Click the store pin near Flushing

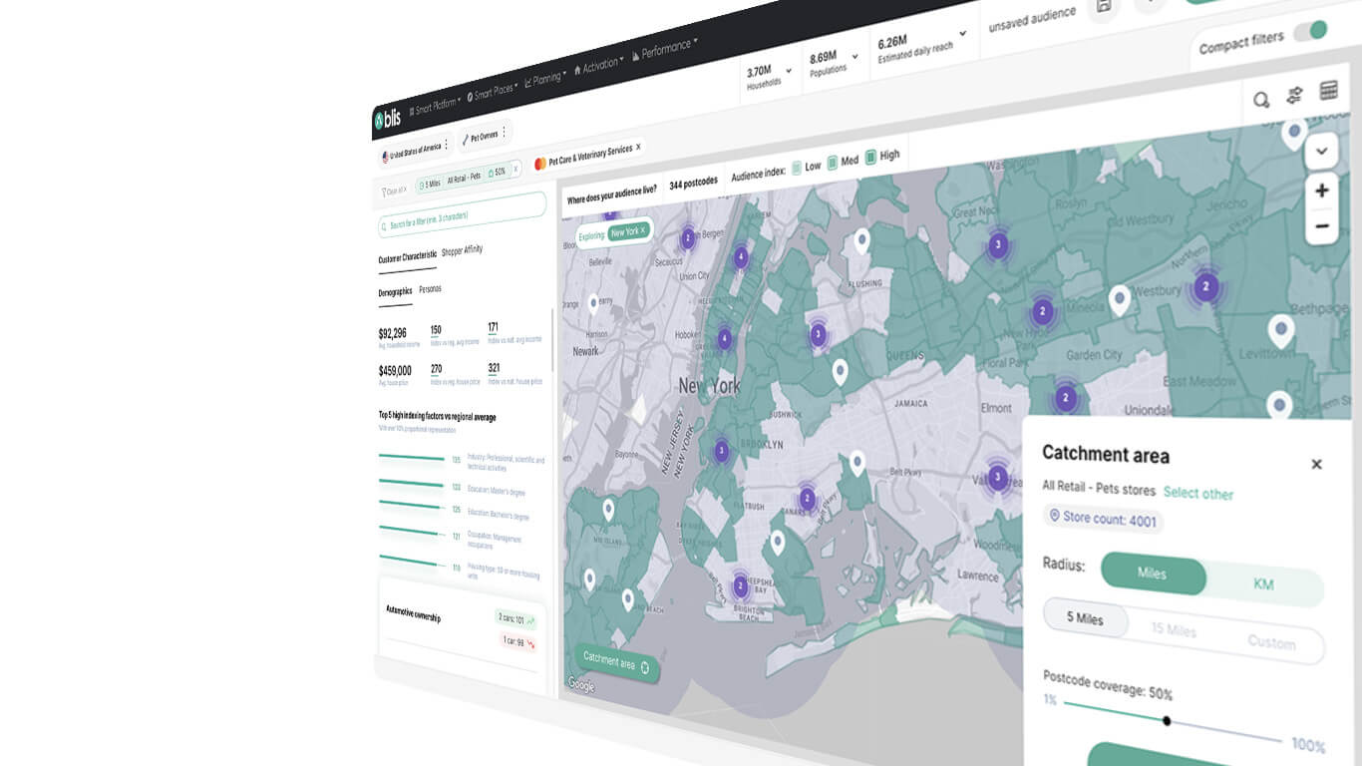(861, 240)
